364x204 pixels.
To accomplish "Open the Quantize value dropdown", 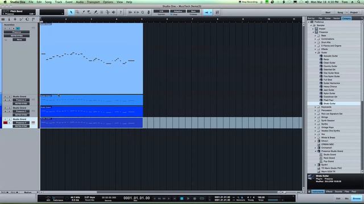I will click(x=161, y=11).
